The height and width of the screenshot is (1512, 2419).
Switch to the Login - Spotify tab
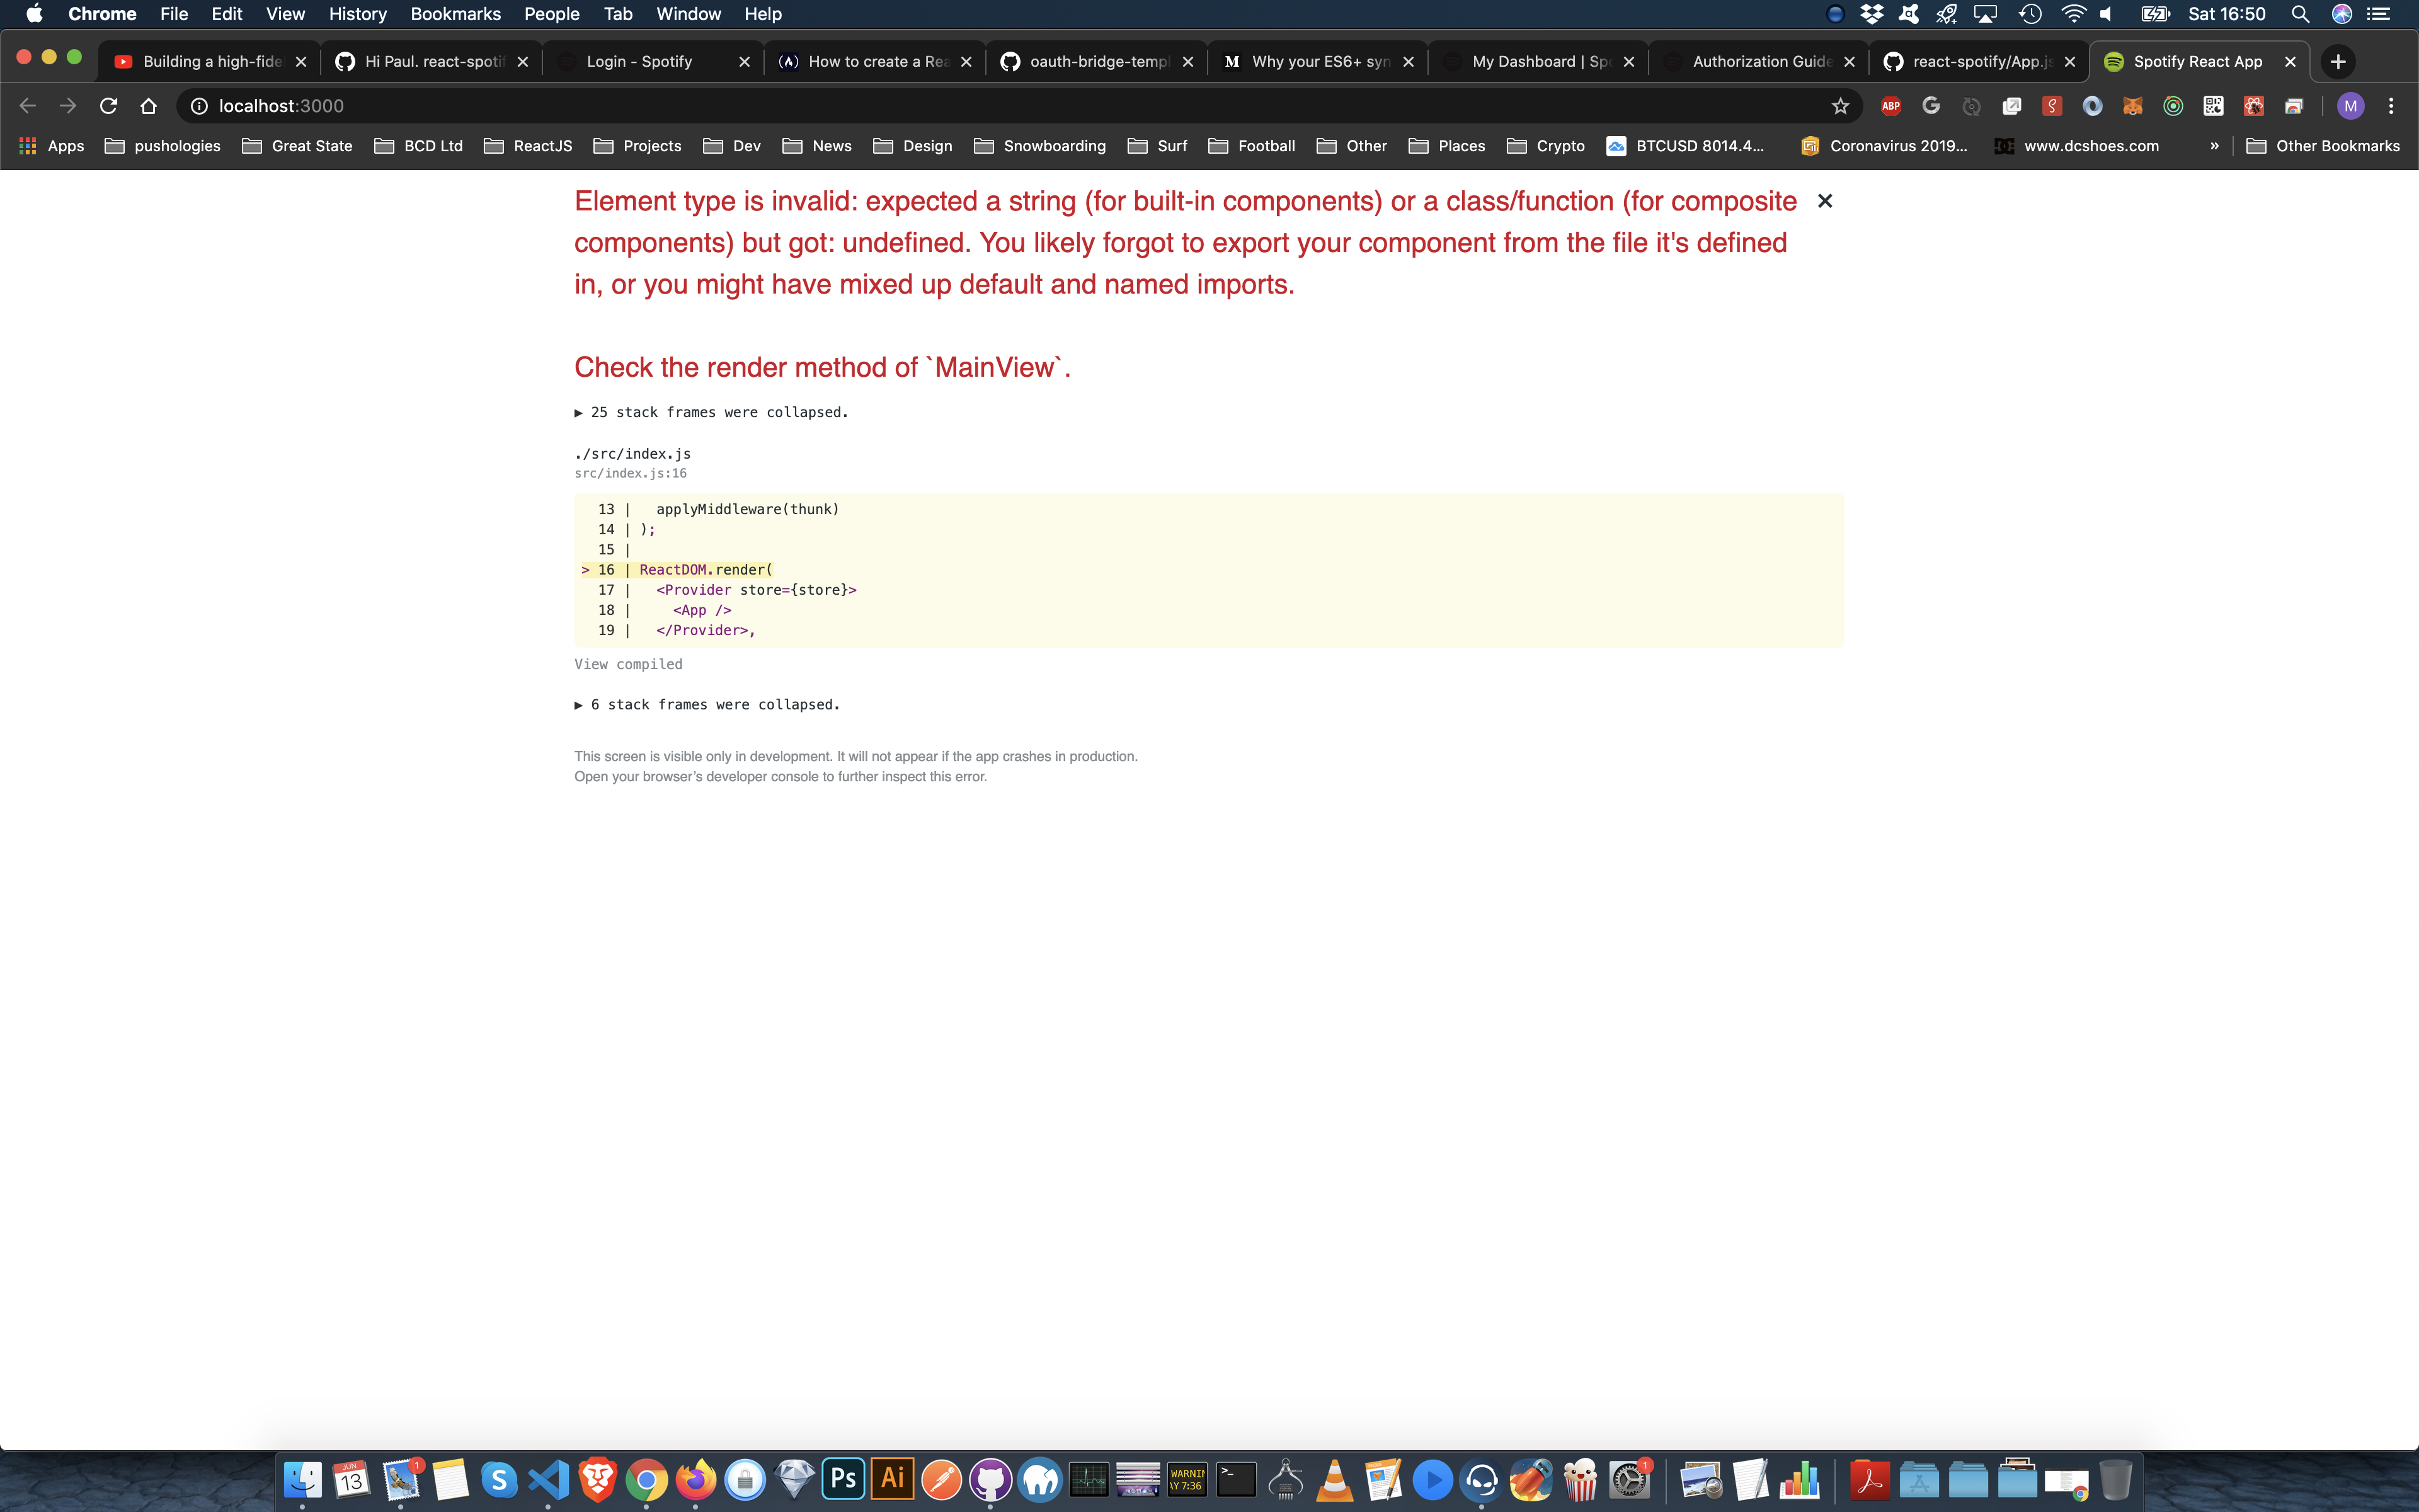[640, 61]
